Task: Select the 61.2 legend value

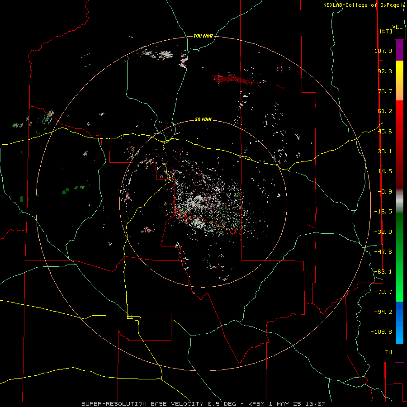Action: click(x=385, y=111)
